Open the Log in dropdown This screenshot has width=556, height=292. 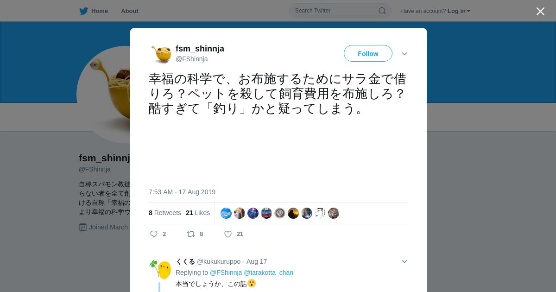click(x=459, y=11)
